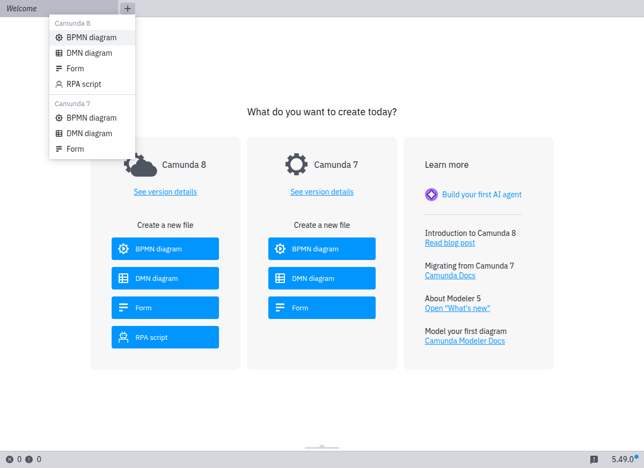The image size is (644, 468).
Task: Click table icon beside Camunda 7 DMN menu entry
Action: pyautogui.click(x=59, y=133)
